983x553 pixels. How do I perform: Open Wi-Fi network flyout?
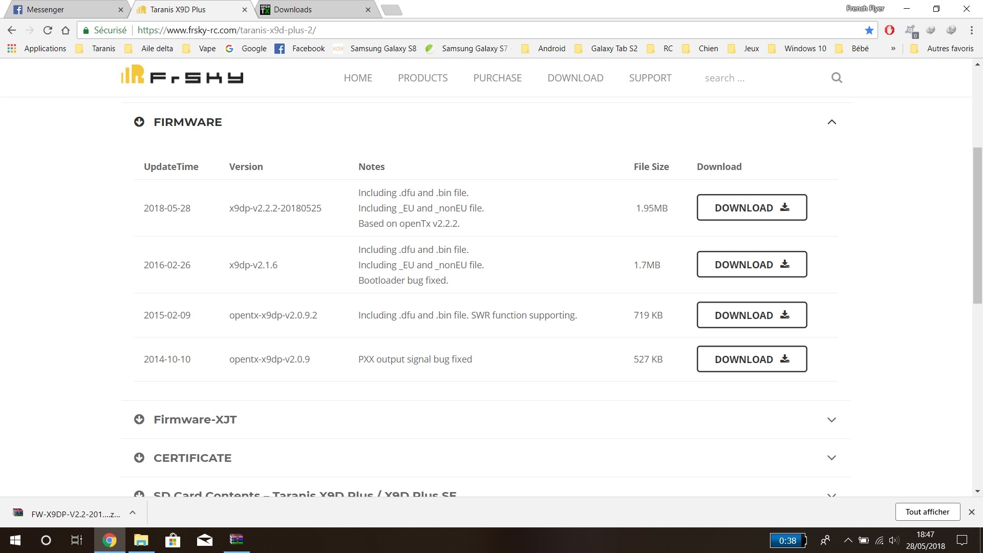coord(879,540)
